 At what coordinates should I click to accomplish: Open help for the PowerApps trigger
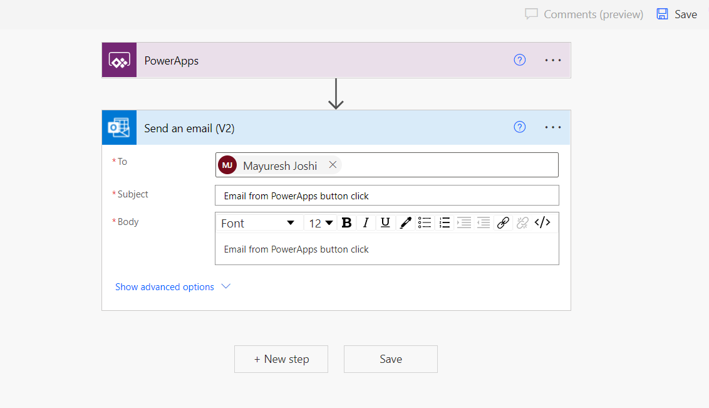point(519,60)
